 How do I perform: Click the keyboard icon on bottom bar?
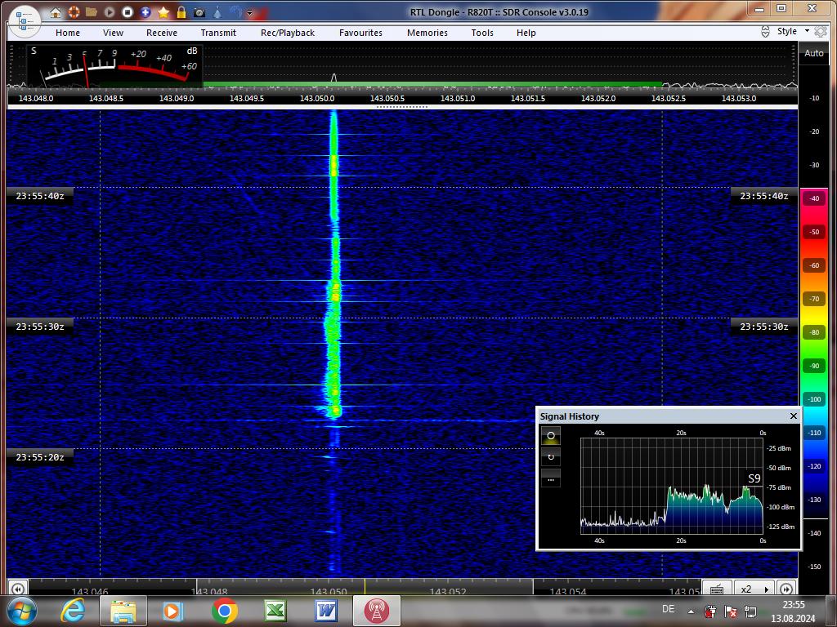tap(717, 589)
